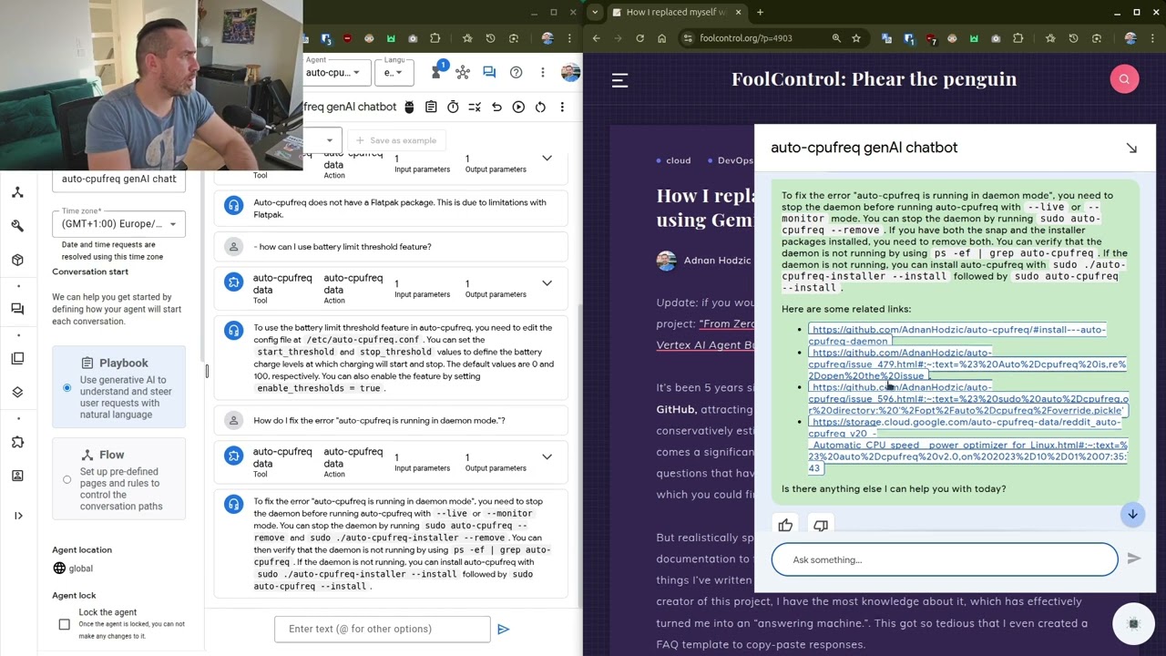This screenshot has width=1166, height=656.
Task: Open the network graph icon in the agent header
Action: (x=463, y=72)
